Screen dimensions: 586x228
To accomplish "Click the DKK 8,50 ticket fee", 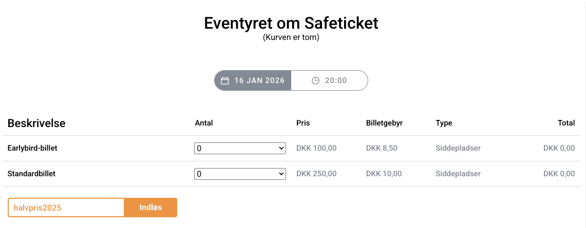I will pos(382,148).
